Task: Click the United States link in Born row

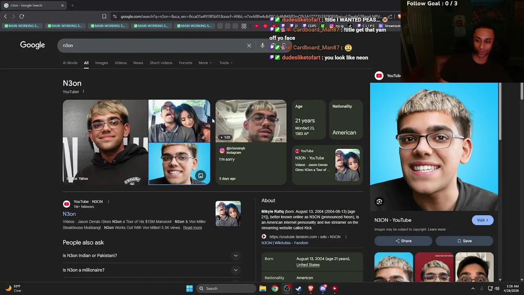Action: click(308, 265)
